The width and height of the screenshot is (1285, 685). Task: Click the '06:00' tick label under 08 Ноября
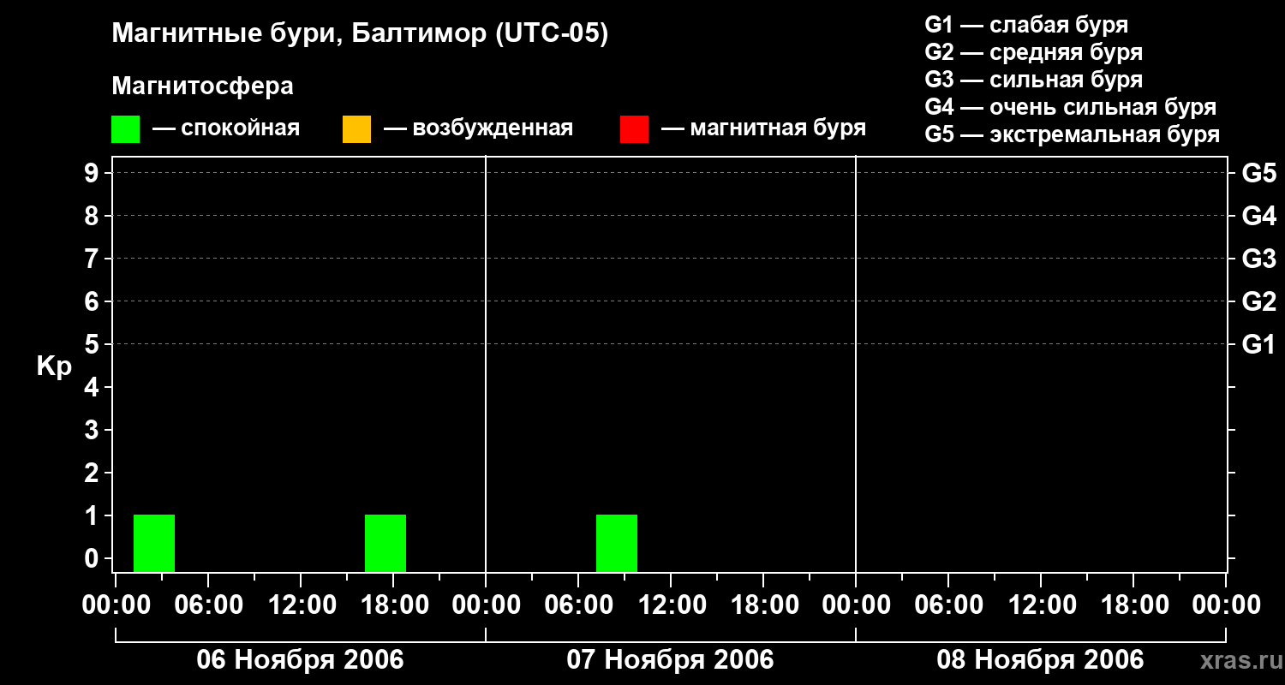click(947, 605)
